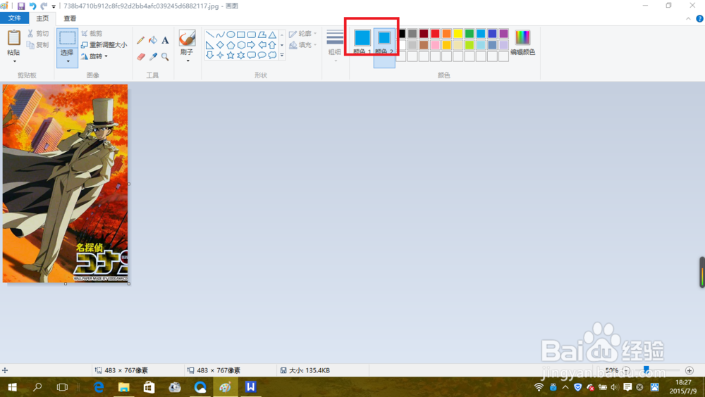
Task: Choose the rounded rectangle shape
Action: point(252,34)
